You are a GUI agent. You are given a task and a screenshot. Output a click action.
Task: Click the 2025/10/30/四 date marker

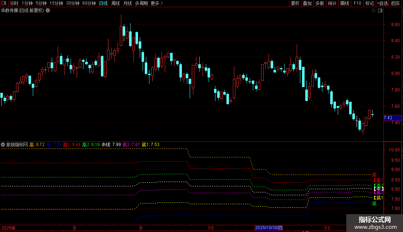(269, 228)
